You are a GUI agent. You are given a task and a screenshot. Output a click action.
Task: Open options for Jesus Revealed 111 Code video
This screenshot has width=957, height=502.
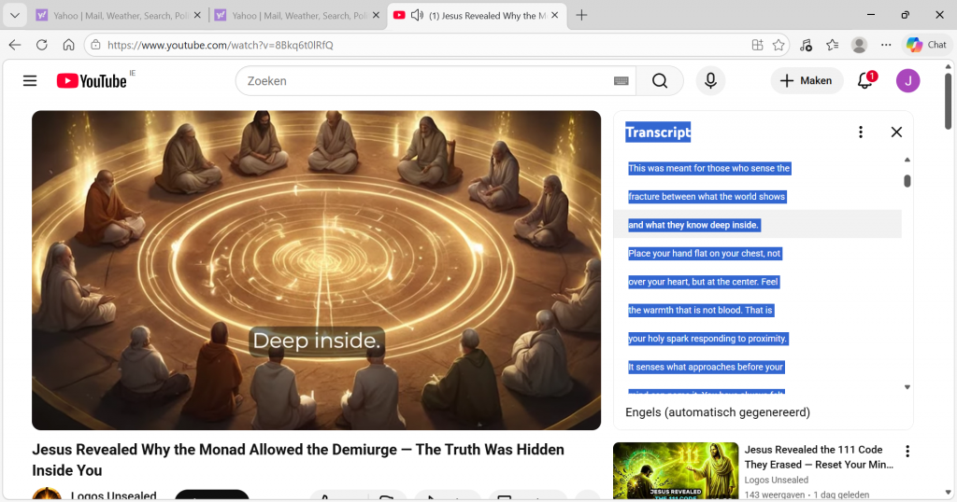click(x=907, y=452)
